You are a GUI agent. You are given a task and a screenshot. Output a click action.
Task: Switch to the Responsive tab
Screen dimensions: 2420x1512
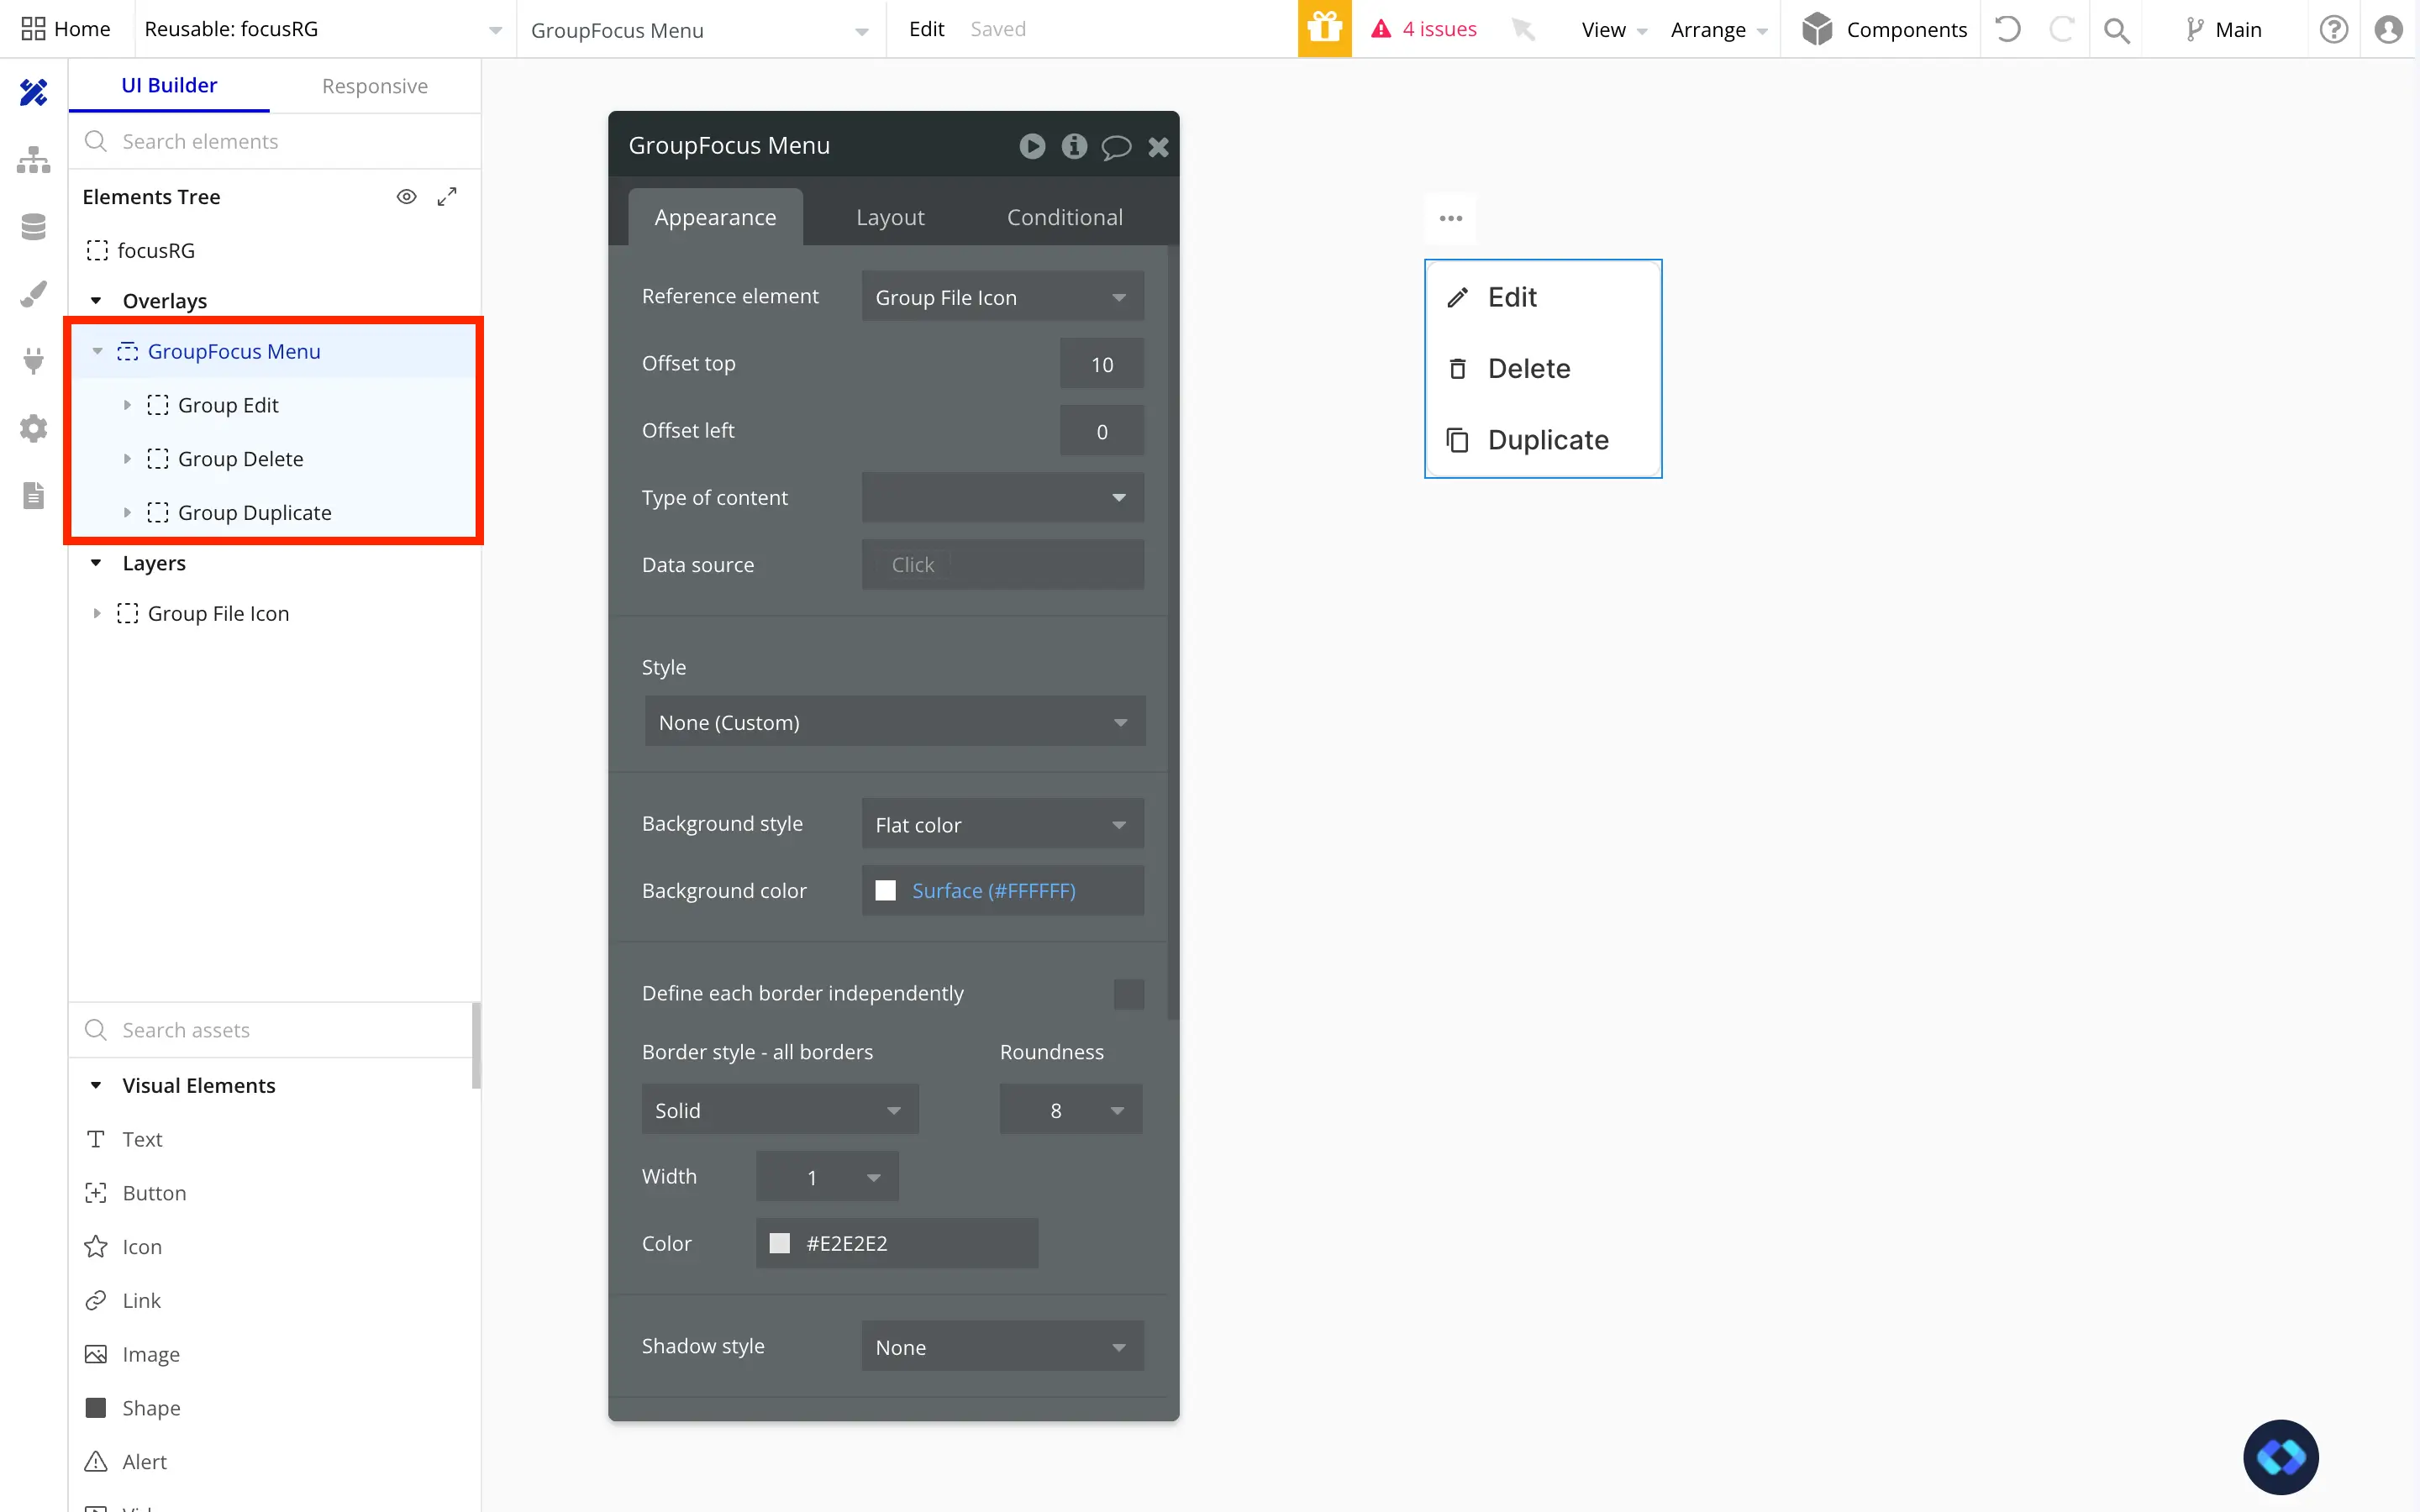click(374, 86)
